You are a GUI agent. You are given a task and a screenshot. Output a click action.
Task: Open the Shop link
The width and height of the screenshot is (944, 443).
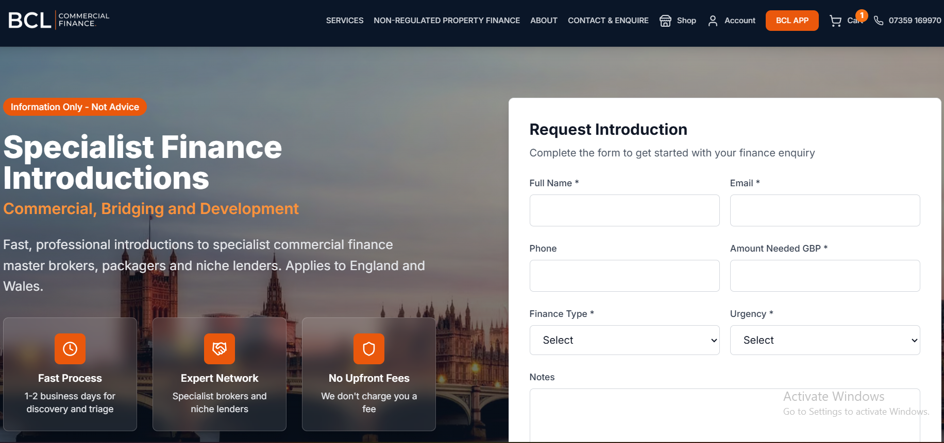tap(686, 21)
